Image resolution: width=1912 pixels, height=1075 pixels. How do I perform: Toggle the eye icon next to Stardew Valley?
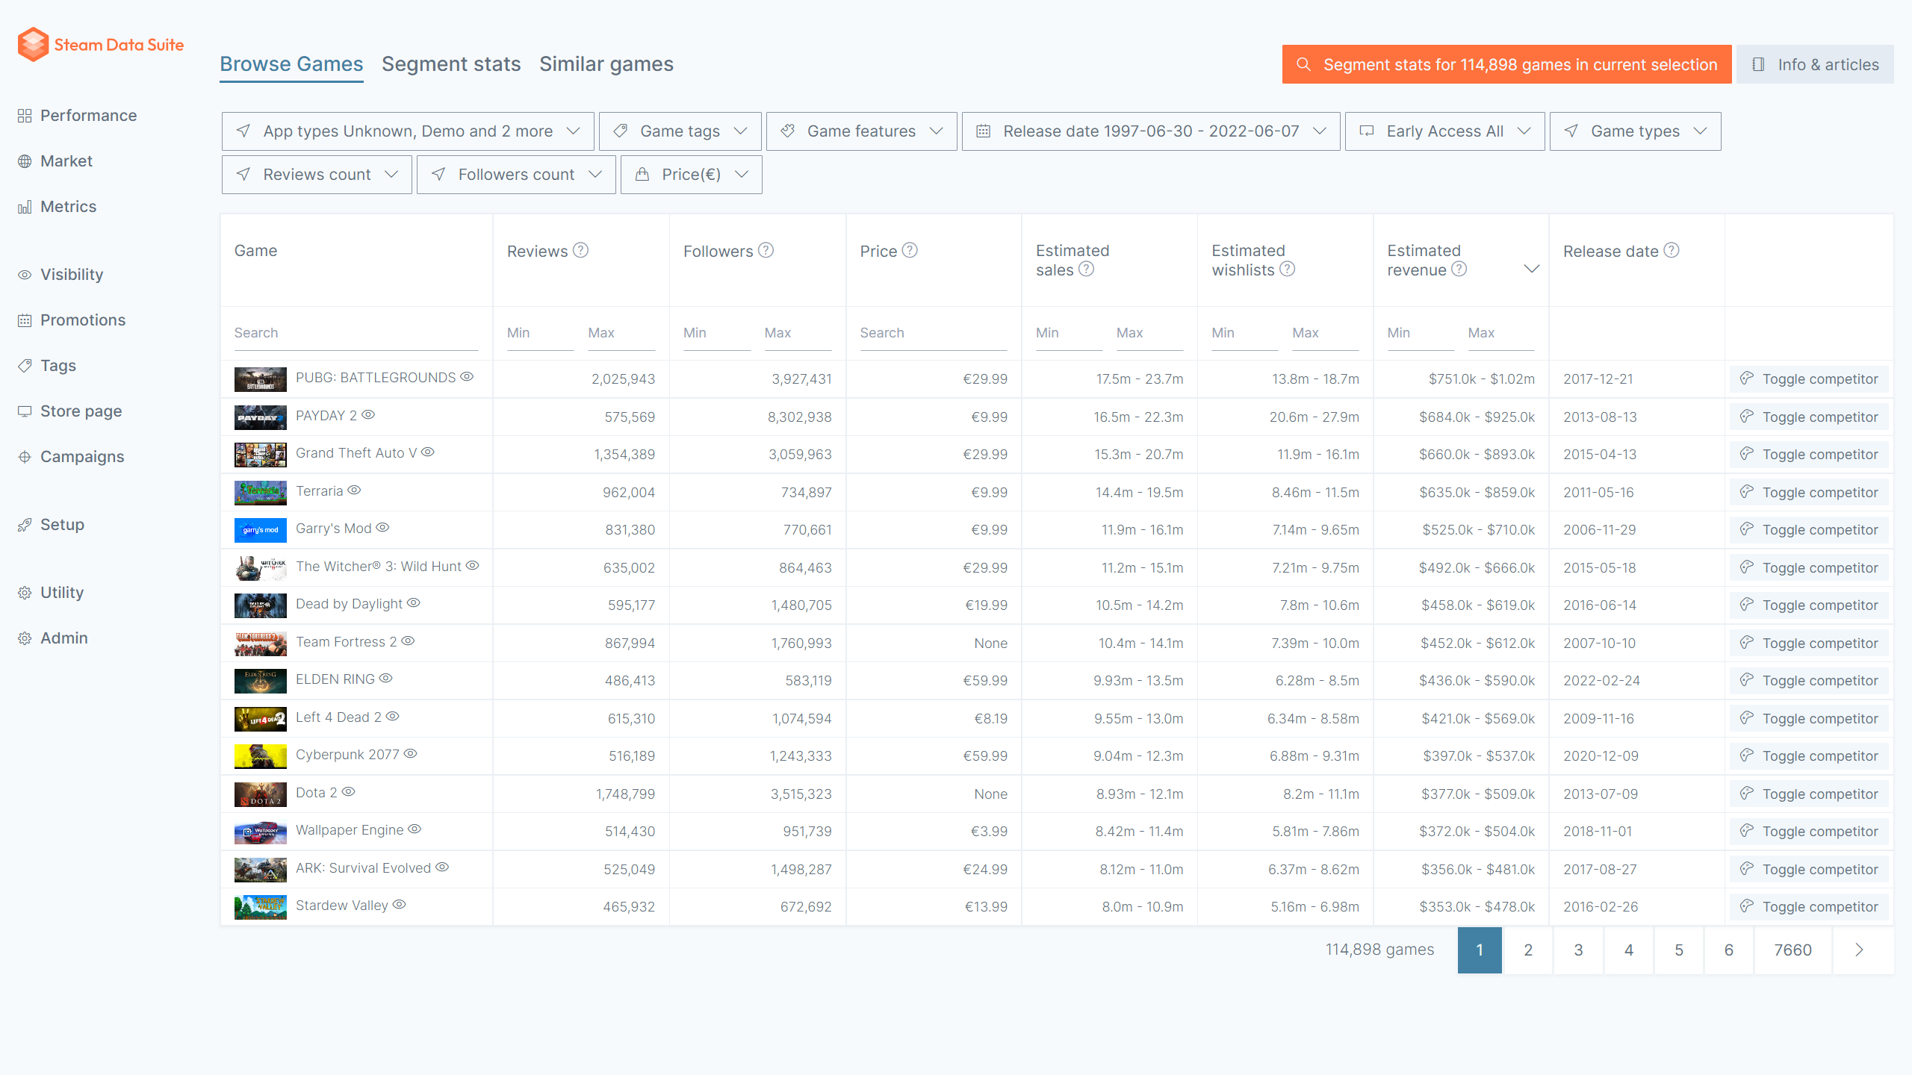[400, 905]
